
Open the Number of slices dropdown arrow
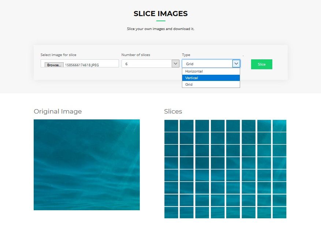point(175,64)
